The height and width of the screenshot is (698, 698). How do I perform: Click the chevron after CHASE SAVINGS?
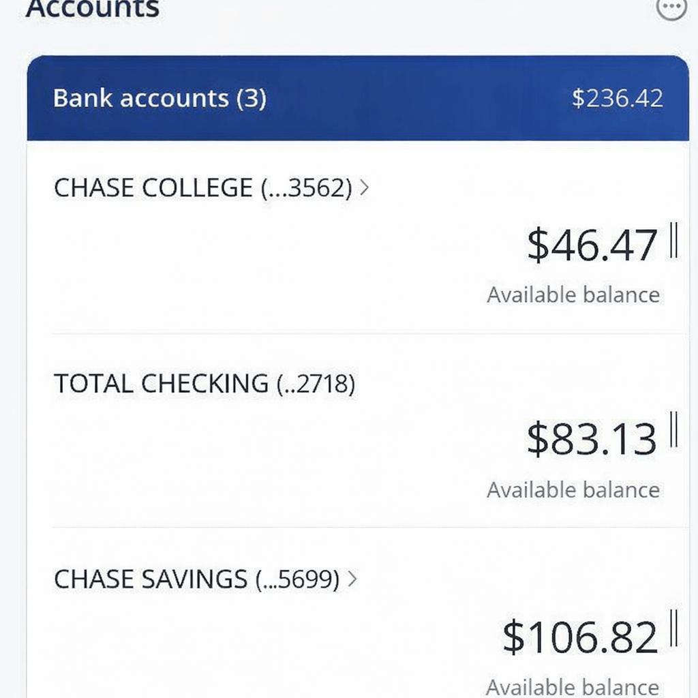[352, 579]
